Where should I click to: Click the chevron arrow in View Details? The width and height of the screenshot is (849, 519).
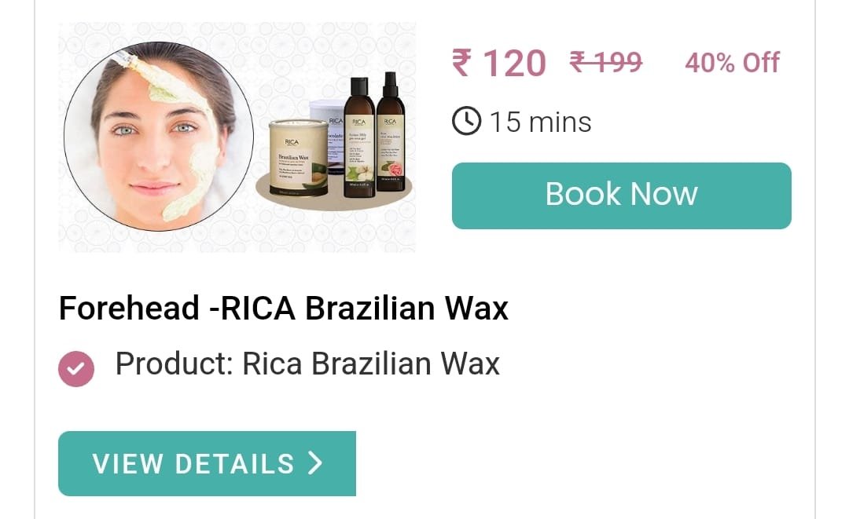(315, 463)
